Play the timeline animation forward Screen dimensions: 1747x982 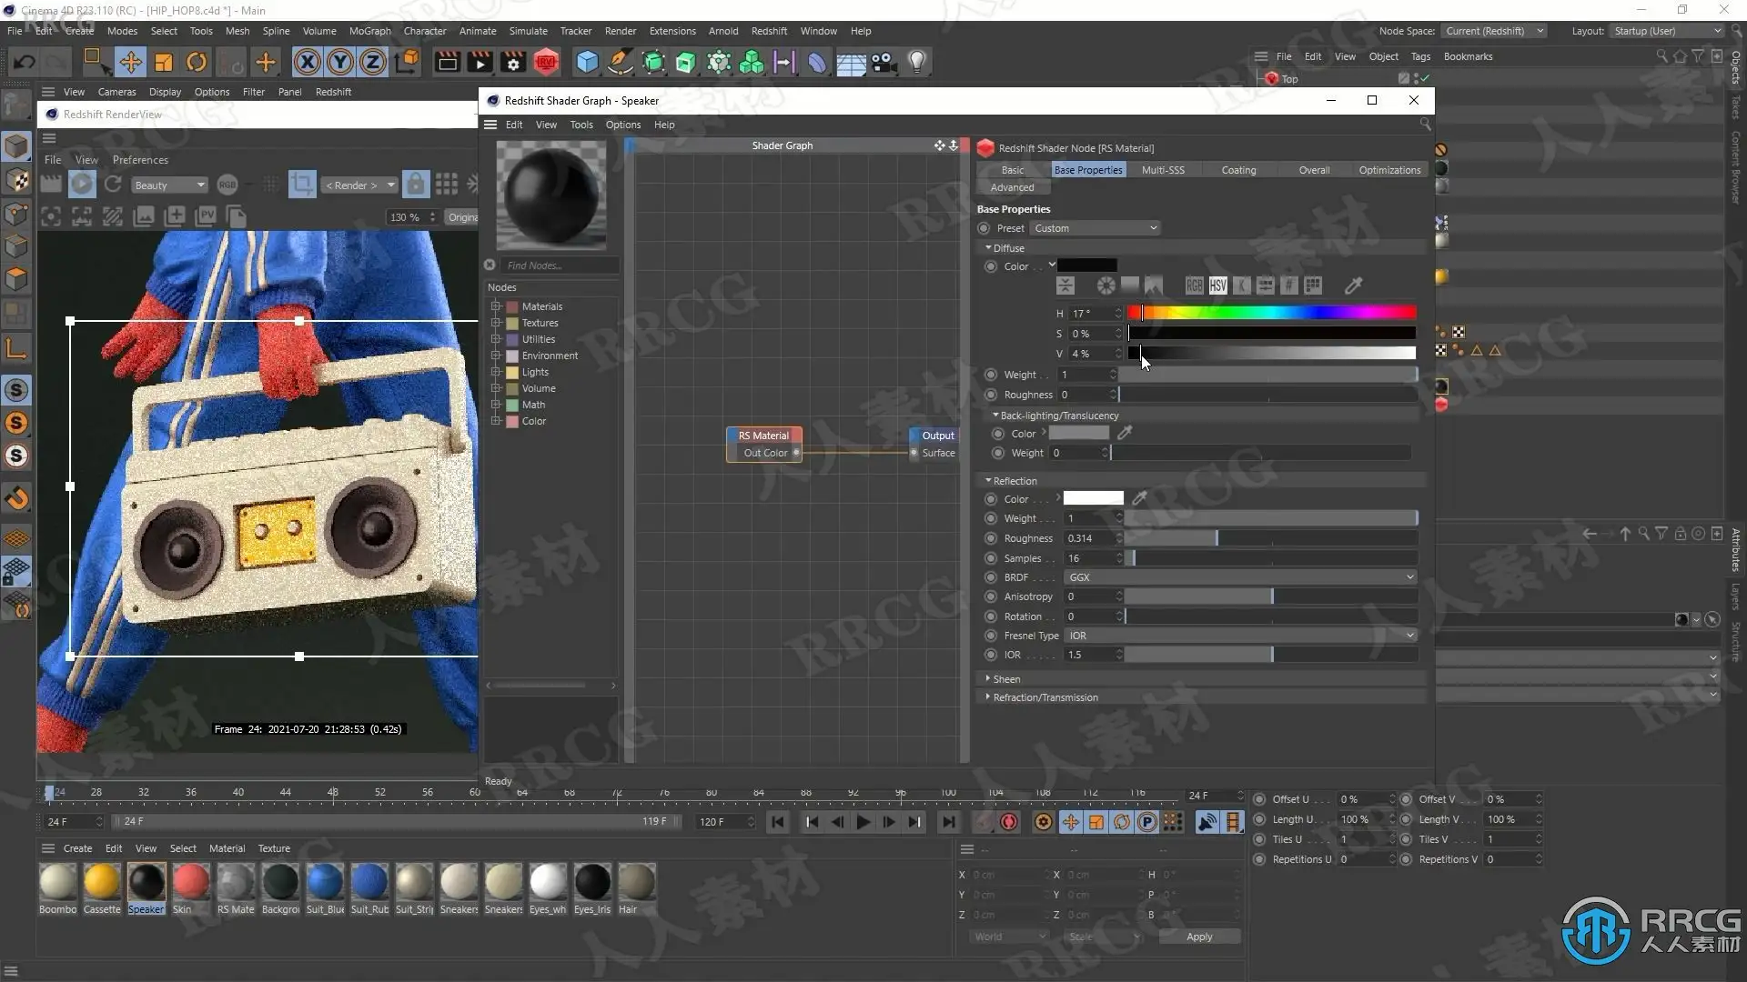click(863, 822)
